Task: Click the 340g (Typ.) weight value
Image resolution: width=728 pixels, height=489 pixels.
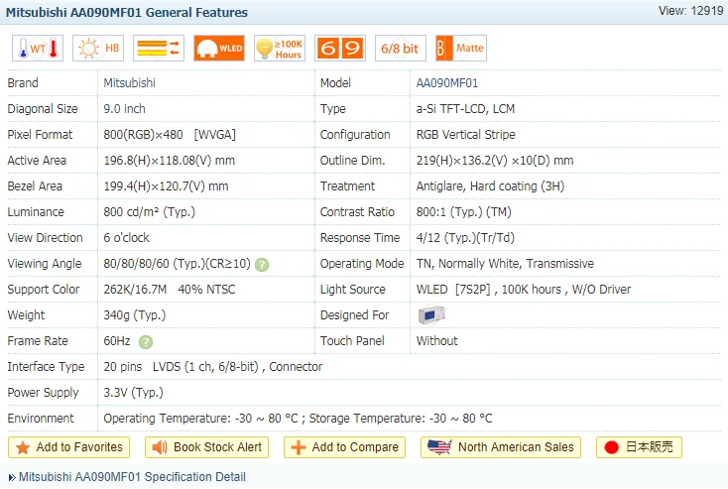Action: (135, 315)
